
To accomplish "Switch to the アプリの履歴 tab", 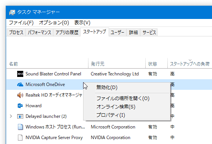I will coord(67,32).
